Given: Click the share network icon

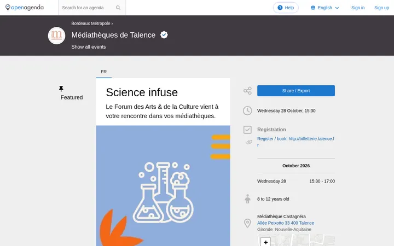Looking at the screenshot, I should (x=247, y=91).
